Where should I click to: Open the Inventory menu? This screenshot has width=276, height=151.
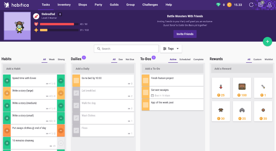coord(64,5)
